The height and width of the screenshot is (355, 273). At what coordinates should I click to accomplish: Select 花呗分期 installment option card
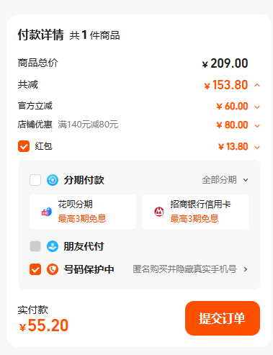(83, 212)
